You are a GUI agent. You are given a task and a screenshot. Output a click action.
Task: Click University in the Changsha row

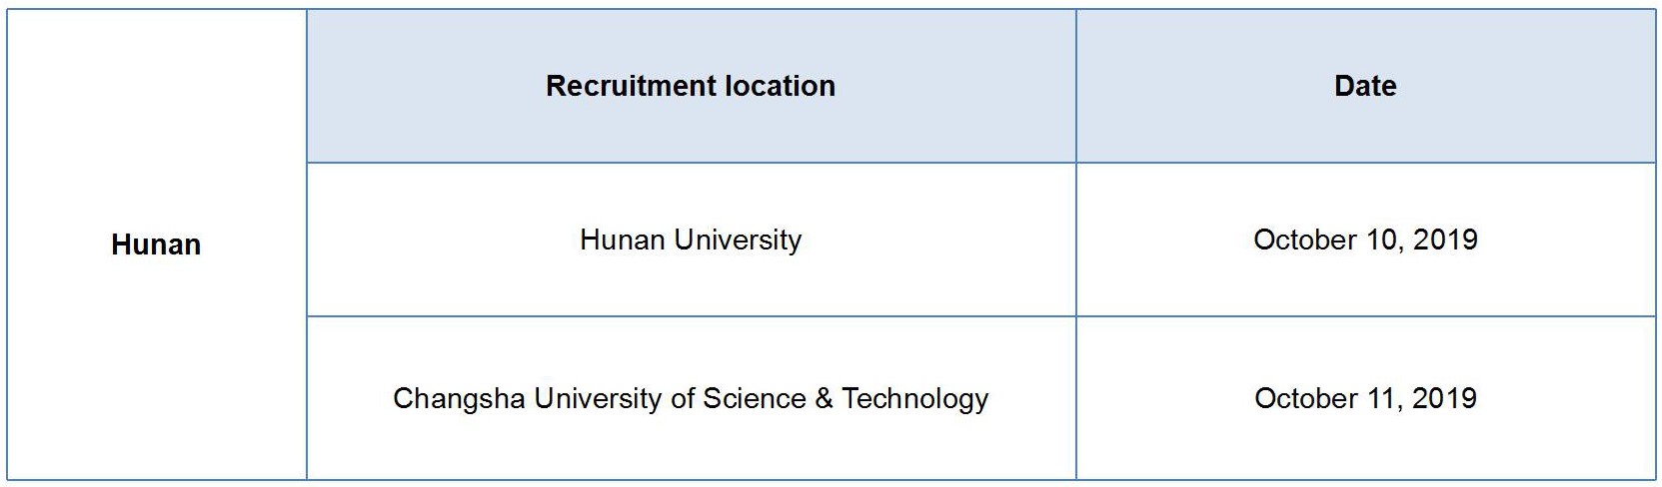(x=598, y=398)
